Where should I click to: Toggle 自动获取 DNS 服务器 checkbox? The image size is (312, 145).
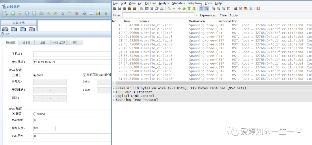click(x=84, y=75)
